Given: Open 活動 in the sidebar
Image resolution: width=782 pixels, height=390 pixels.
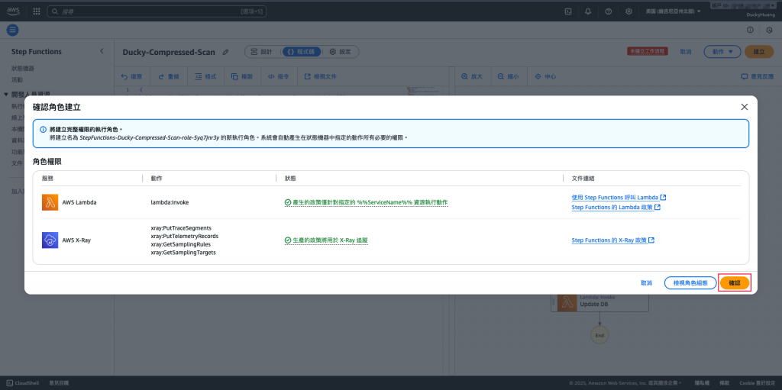Looking at the screenshot, I should point(18,80).
